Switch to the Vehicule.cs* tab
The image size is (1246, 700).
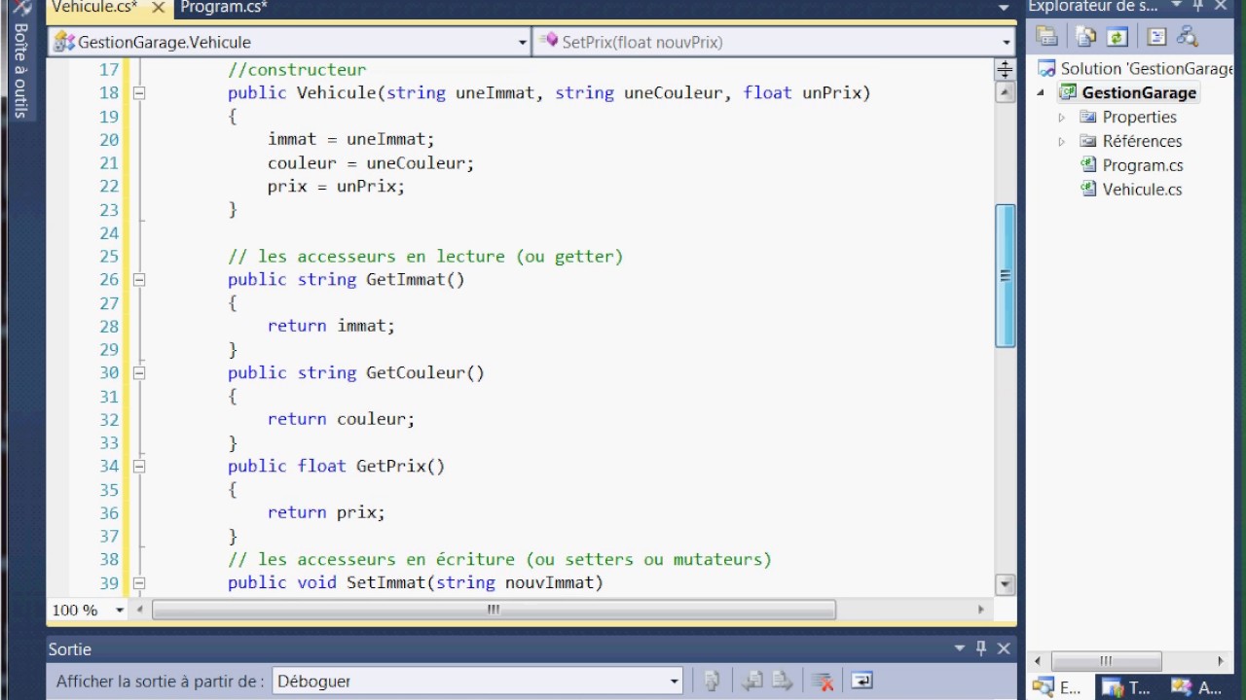click(x=95, y=7)
